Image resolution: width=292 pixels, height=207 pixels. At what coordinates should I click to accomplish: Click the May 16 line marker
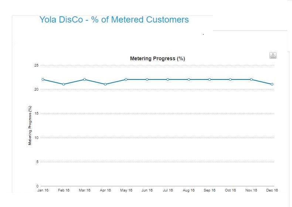(x=126, y=79)
